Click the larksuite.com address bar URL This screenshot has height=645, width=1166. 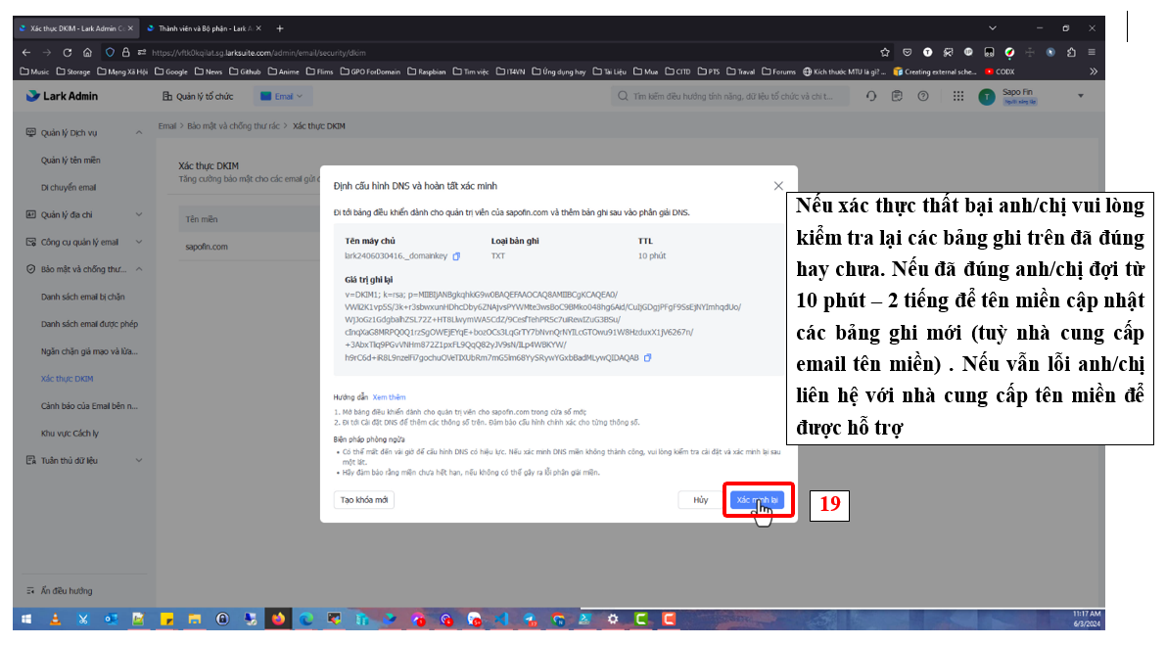click(x=258, y=53)
